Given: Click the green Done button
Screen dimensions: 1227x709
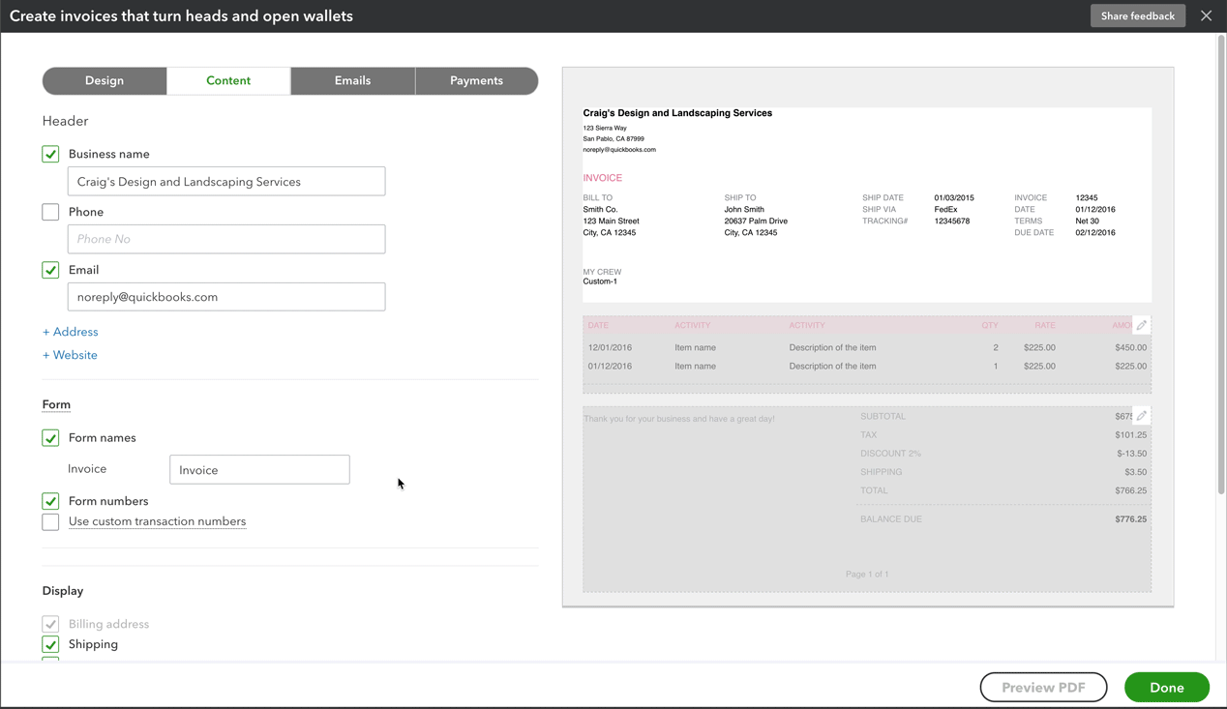Looking at the screenshot, I should tap(1167, 687).
